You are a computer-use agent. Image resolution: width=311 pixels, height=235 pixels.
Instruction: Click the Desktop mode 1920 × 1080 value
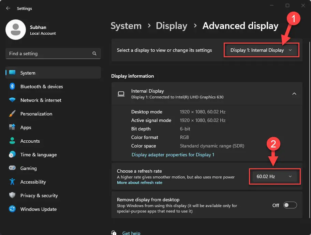coord(203,112)
